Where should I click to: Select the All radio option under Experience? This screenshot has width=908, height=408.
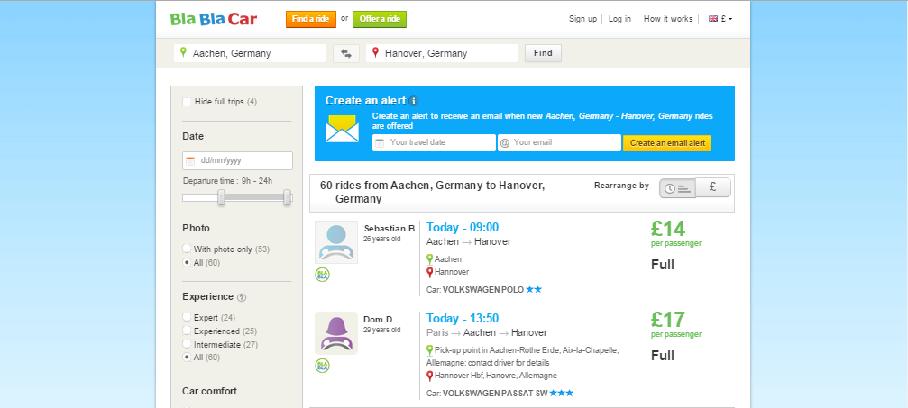(187, 357)
